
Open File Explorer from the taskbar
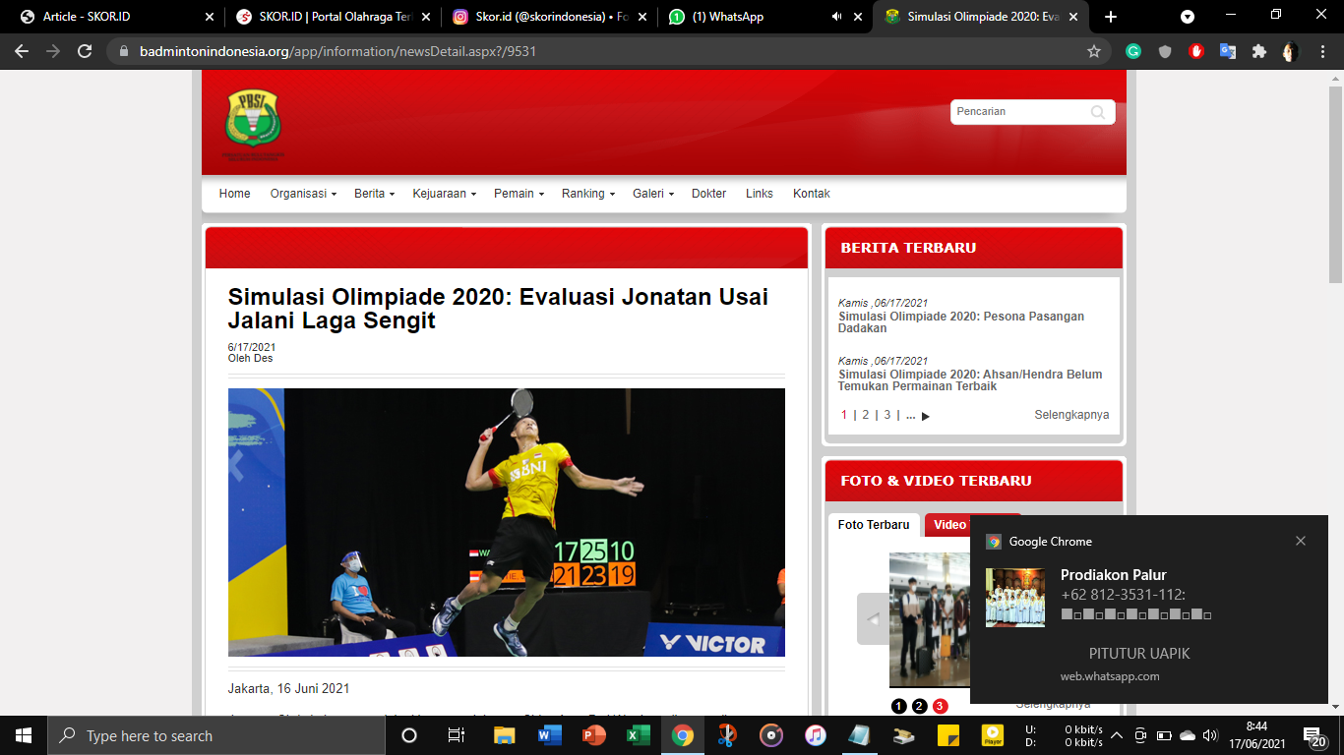pos(504,735)
